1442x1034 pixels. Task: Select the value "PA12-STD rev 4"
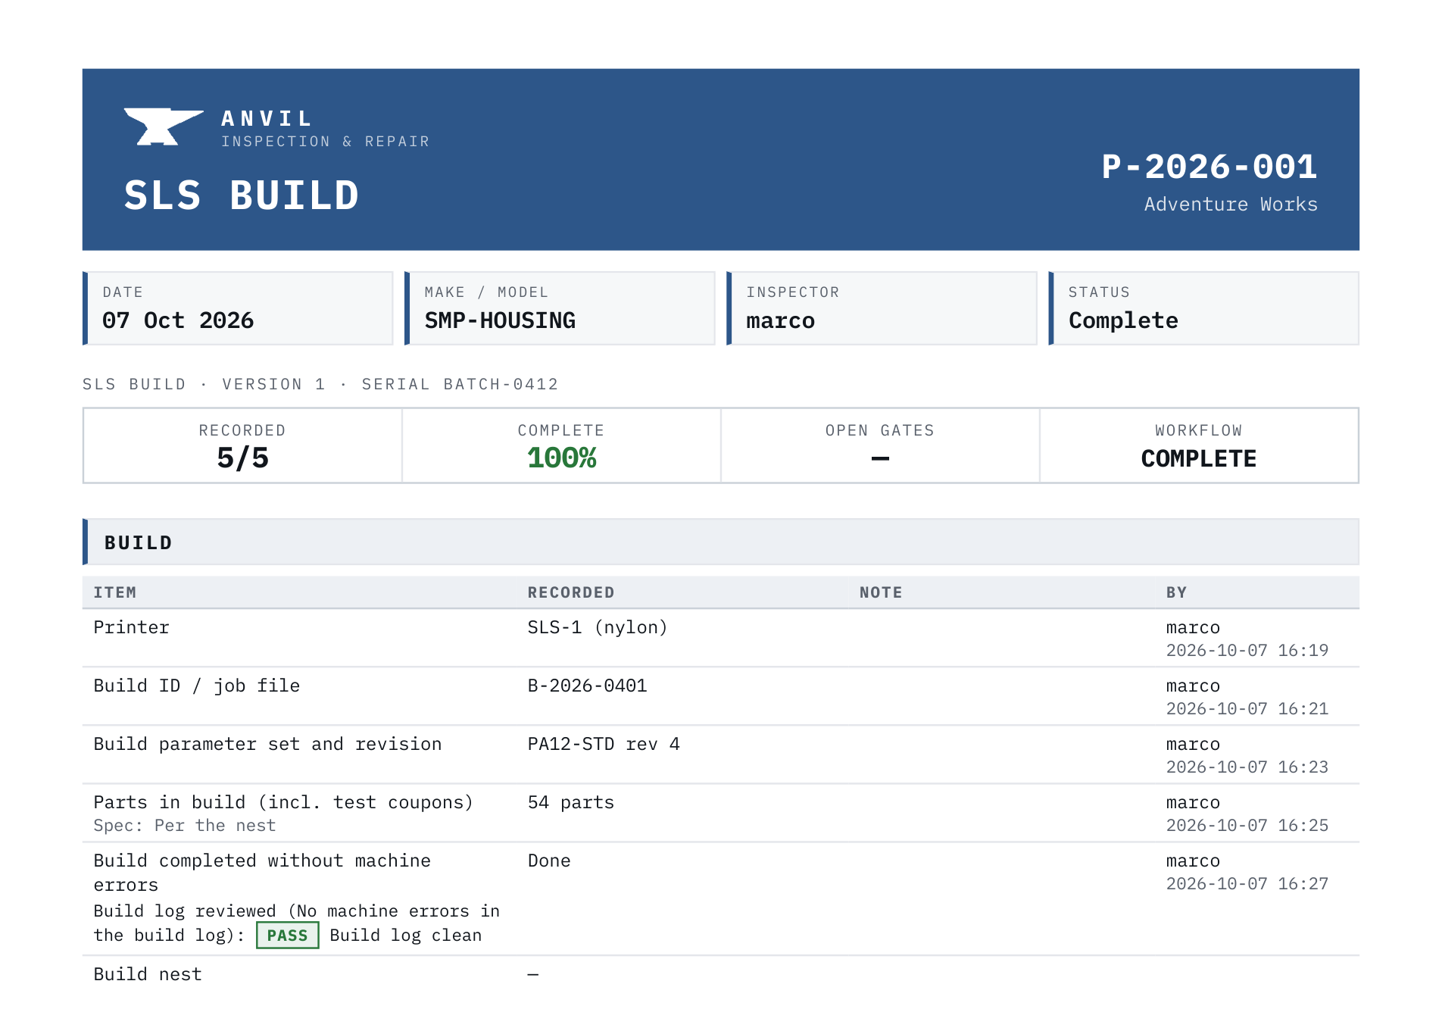coord(604,744)
